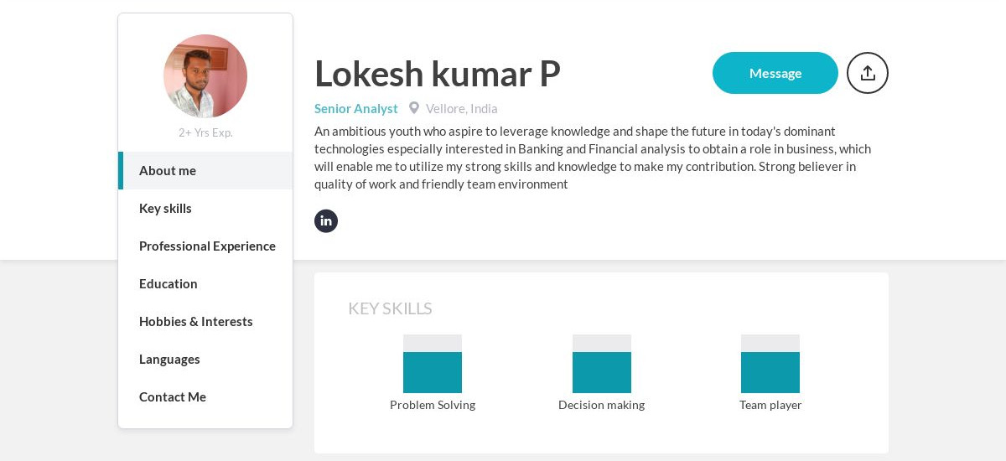The width and height of the screenshot is (1006, 461).
Task: Send a message with Message button
Action: pos(775,73)
